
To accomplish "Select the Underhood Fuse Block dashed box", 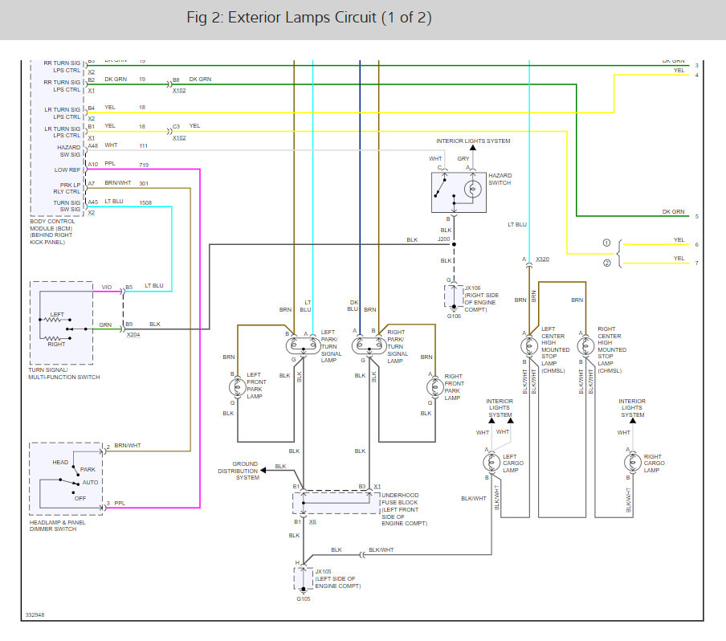I will click(x=336, y=503).
